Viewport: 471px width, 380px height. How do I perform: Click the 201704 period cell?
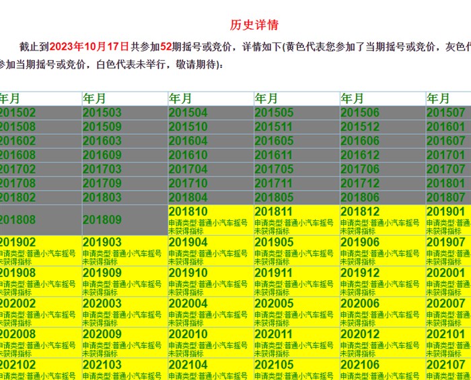(x=211, y=169)
